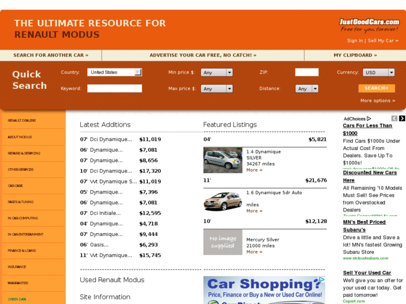Click More link for 1.4 Dynamique
406x304 pixels.
(x=254, y=170)
